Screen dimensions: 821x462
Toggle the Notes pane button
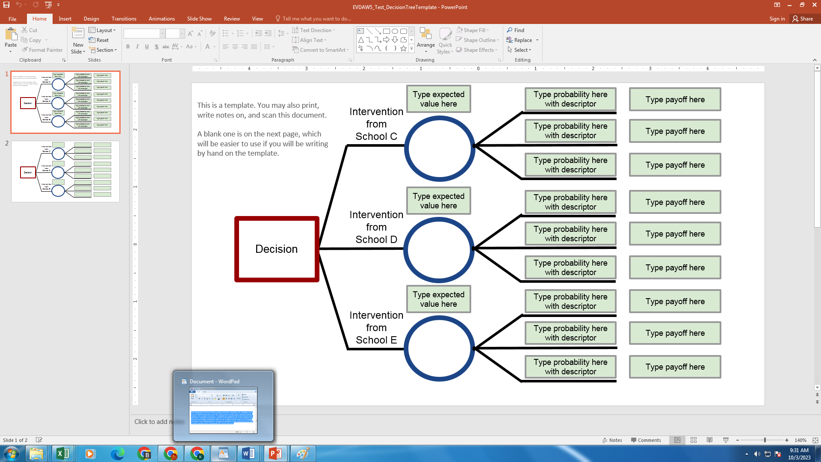coord(612,440)
